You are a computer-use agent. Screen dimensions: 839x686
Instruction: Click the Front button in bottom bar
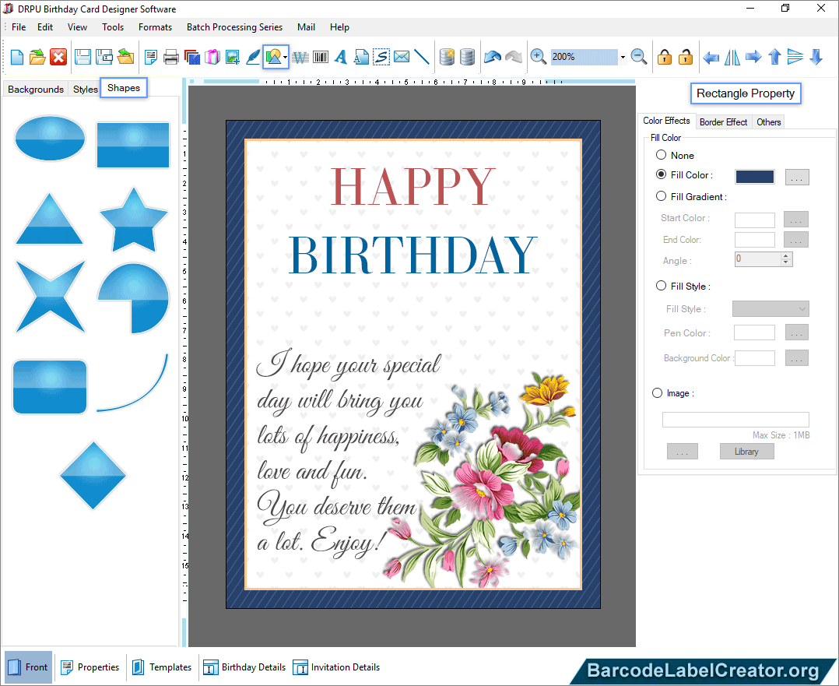tap(28, 667)
